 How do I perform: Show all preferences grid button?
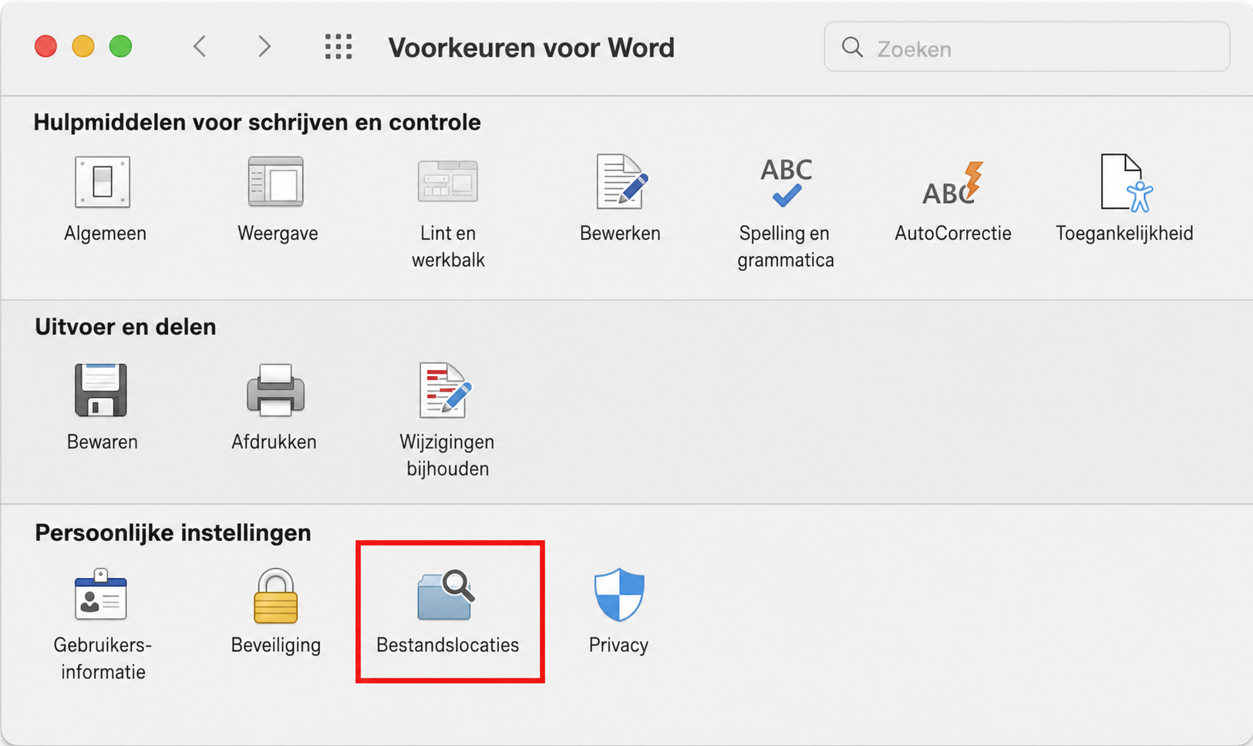coord(339,47)
